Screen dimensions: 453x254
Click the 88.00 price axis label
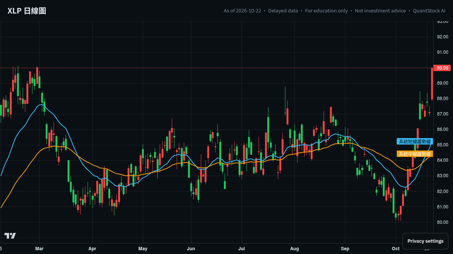442,99
